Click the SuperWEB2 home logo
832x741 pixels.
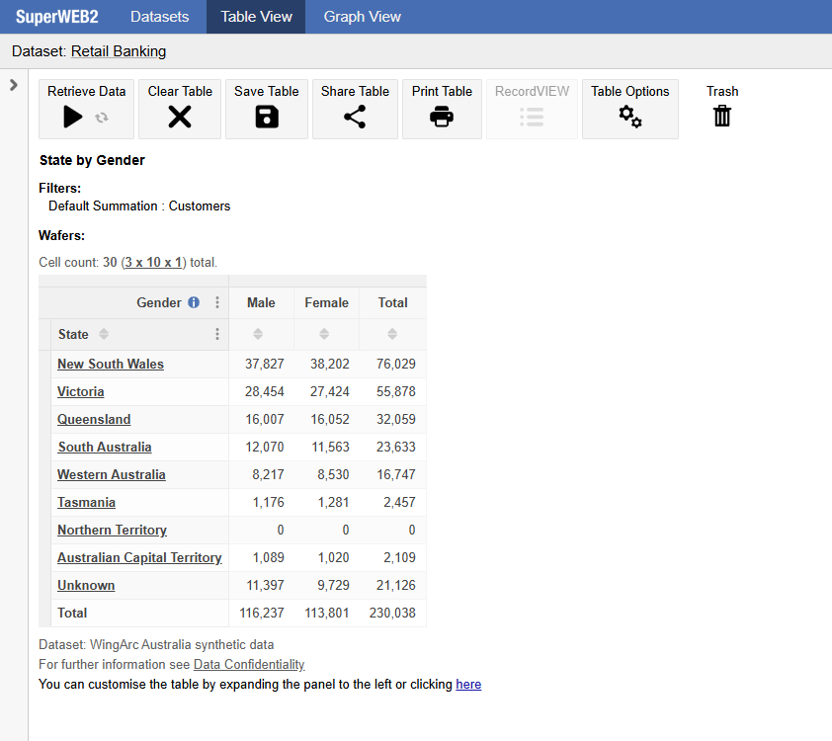pyautogui.click(x=54, y=16)
